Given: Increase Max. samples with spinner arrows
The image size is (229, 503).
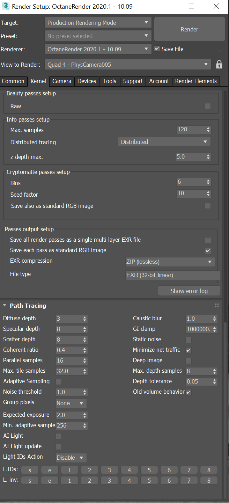Looking at the screenshot, I should tap(208, 128).
